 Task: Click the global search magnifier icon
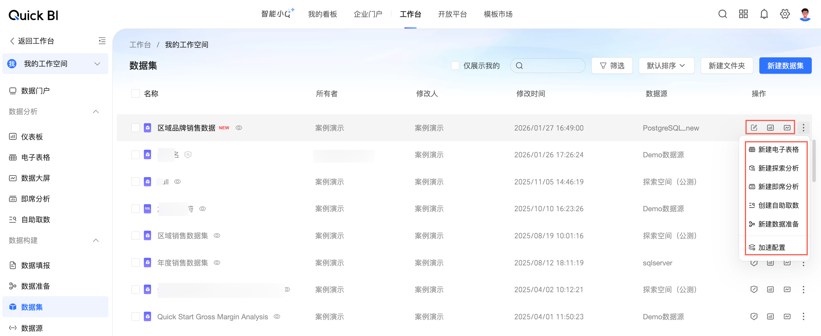(722, 14)
